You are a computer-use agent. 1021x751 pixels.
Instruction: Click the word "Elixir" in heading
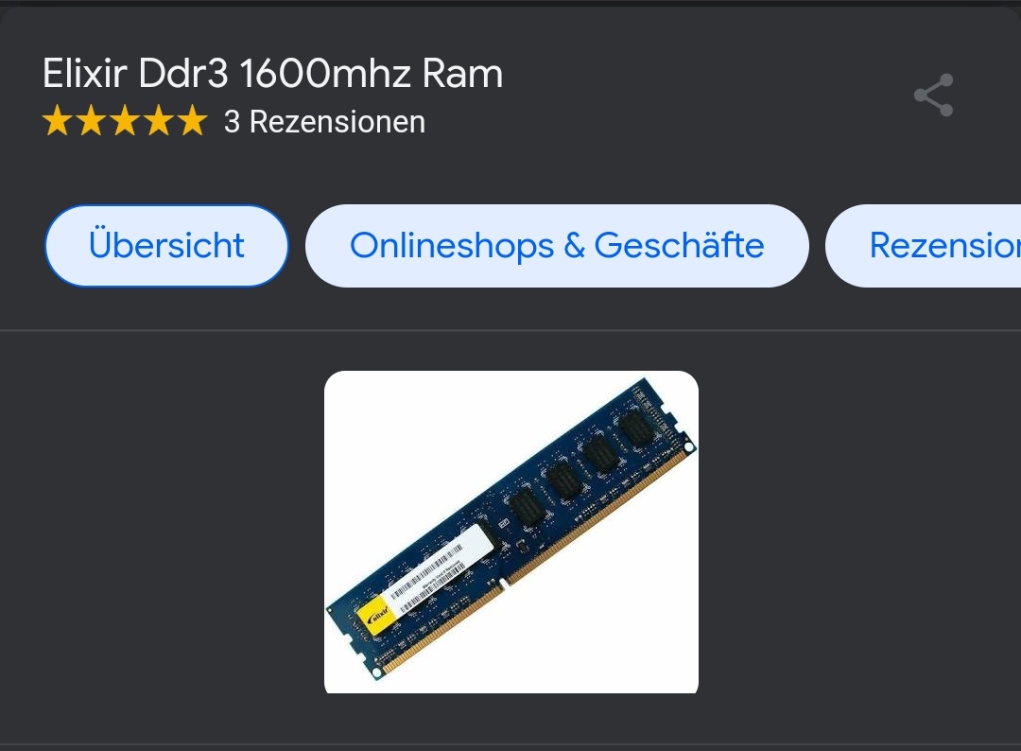(85, 73)
